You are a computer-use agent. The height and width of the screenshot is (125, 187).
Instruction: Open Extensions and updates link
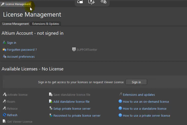(139, 95)
